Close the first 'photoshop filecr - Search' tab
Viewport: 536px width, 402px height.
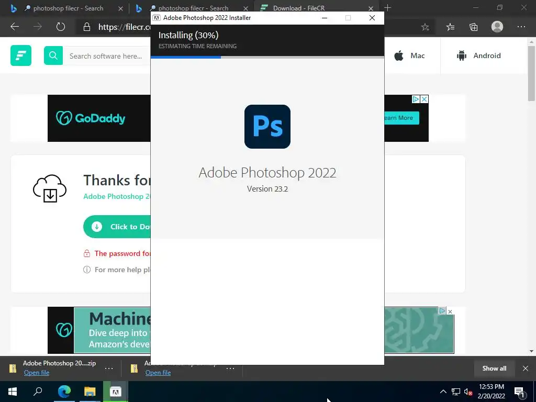click(120, 8)
